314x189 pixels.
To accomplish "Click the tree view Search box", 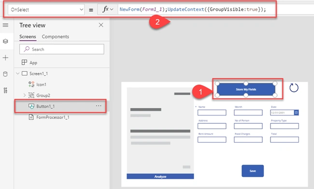I will (62, 49).
